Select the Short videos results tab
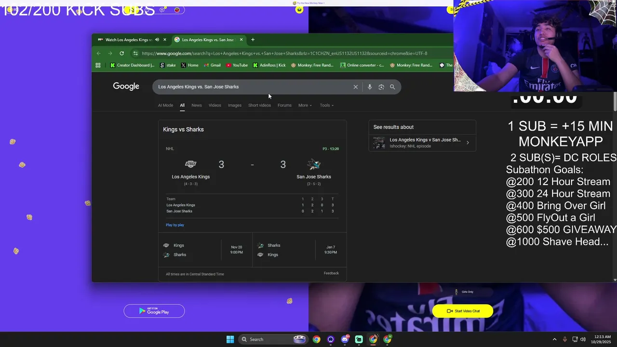Screen dimensions: 617x347 (x=259, y=105)
